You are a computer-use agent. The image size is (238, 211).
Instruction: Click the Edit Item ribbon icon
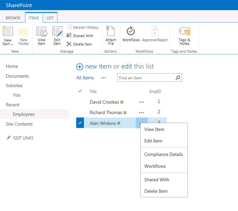57,31
